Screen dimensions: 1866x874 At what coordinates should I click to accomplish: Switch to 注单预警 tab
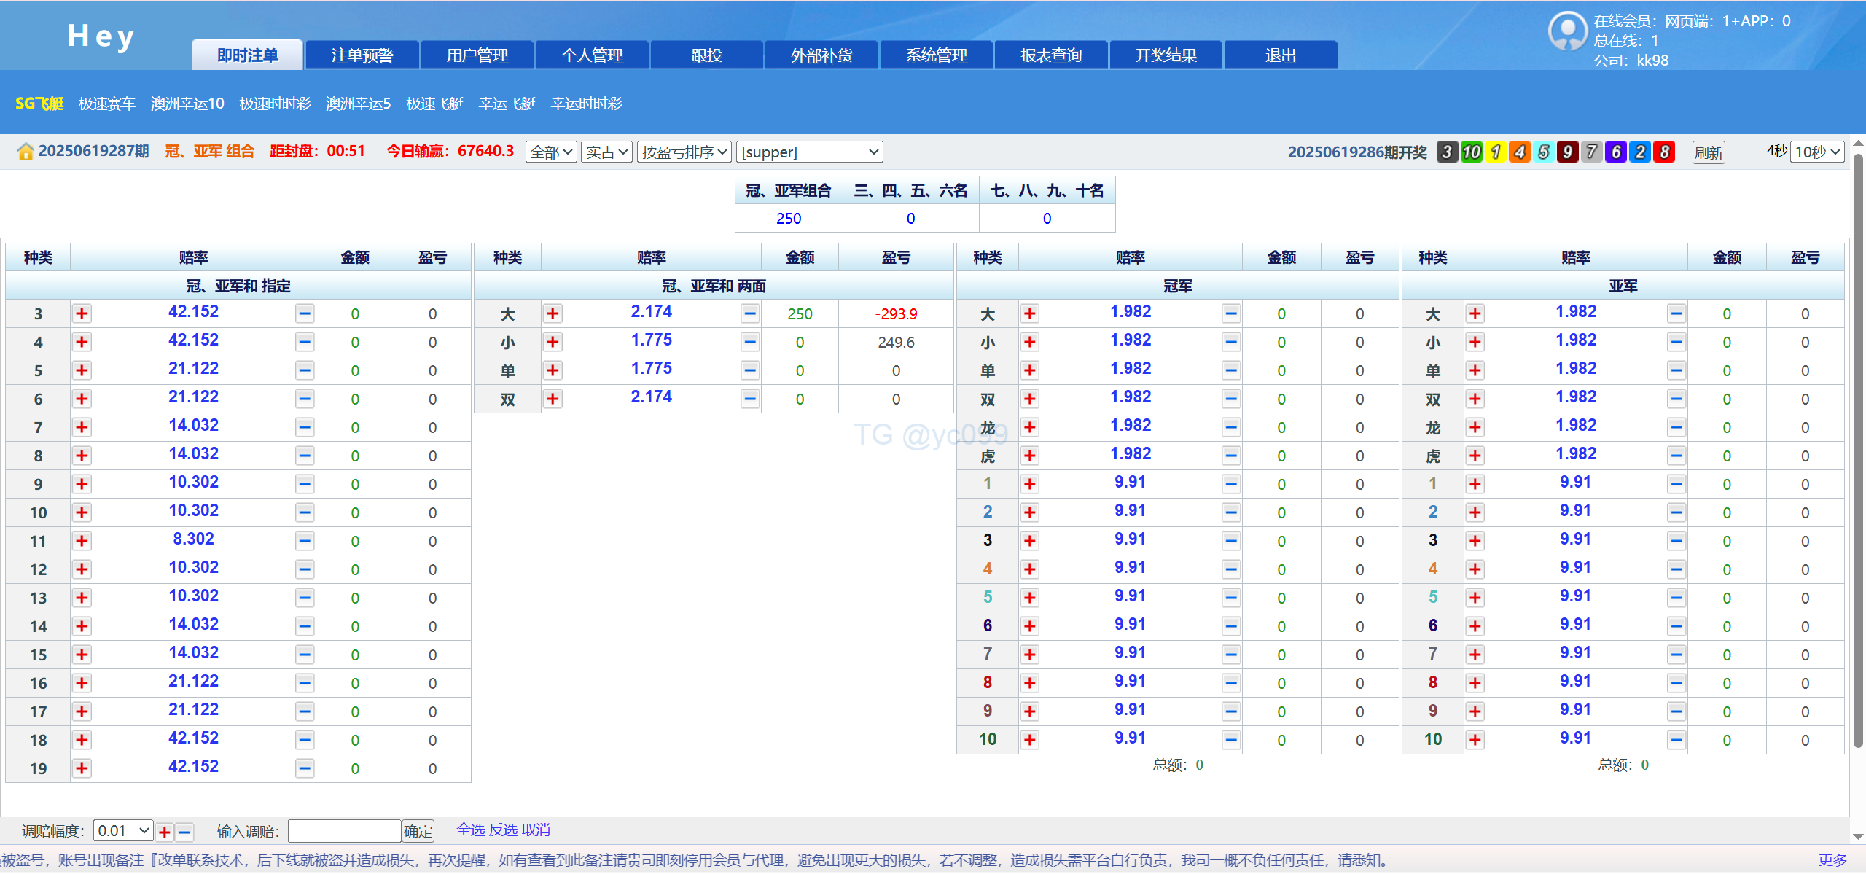tap(362, 55)
